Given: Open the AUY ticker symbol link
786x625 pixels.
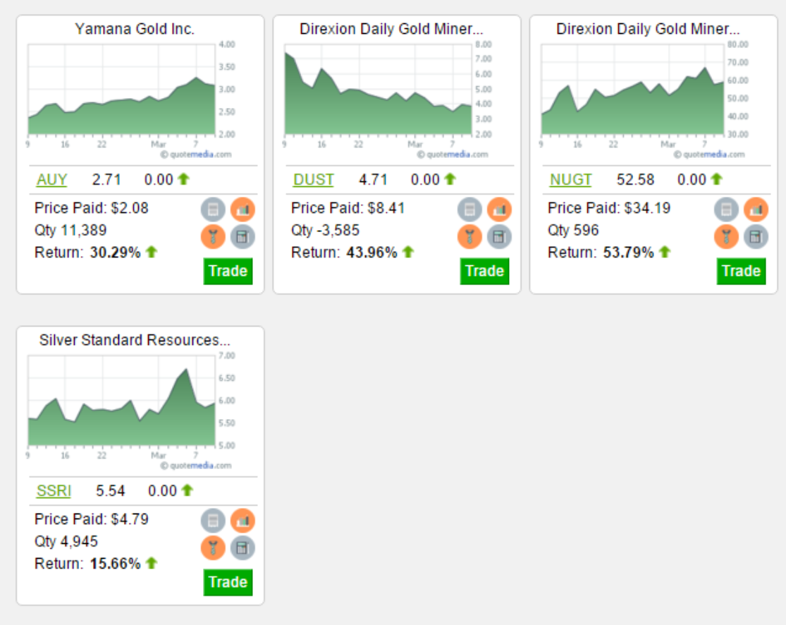Looking at the screenshot, I should (51, 180).
